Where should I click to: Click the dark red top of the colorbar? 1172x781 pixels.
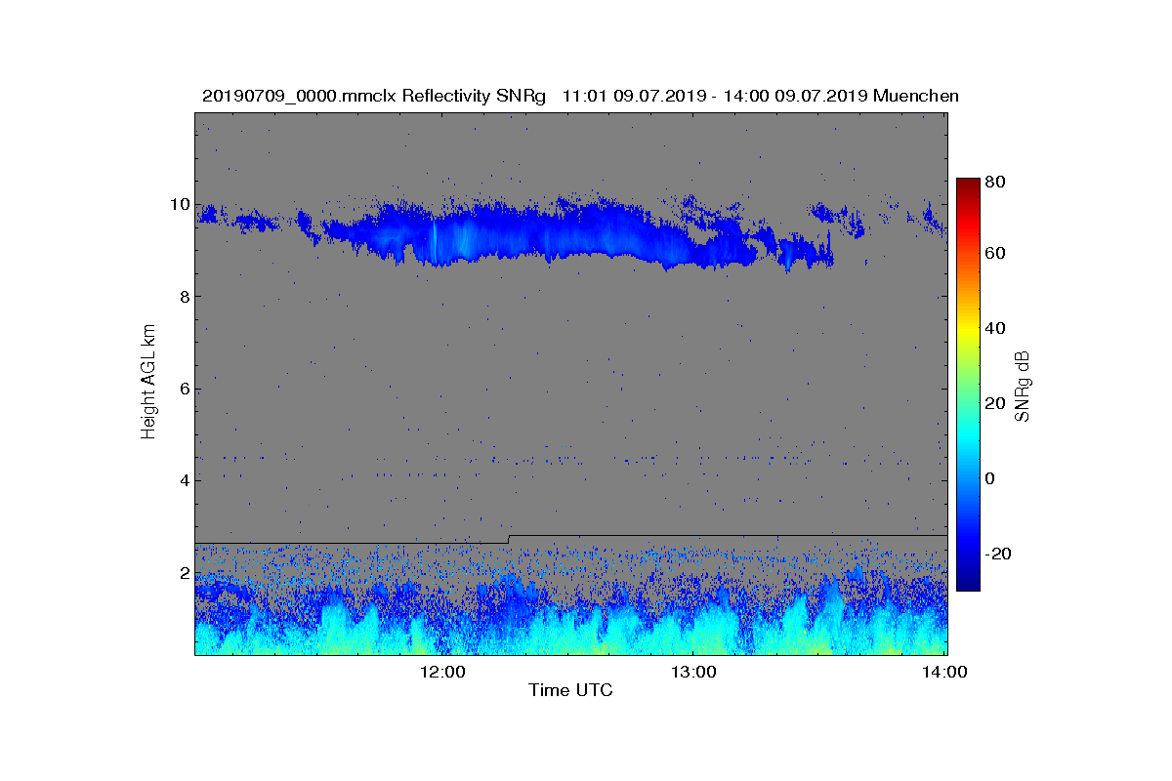click(x=968, y=185)
